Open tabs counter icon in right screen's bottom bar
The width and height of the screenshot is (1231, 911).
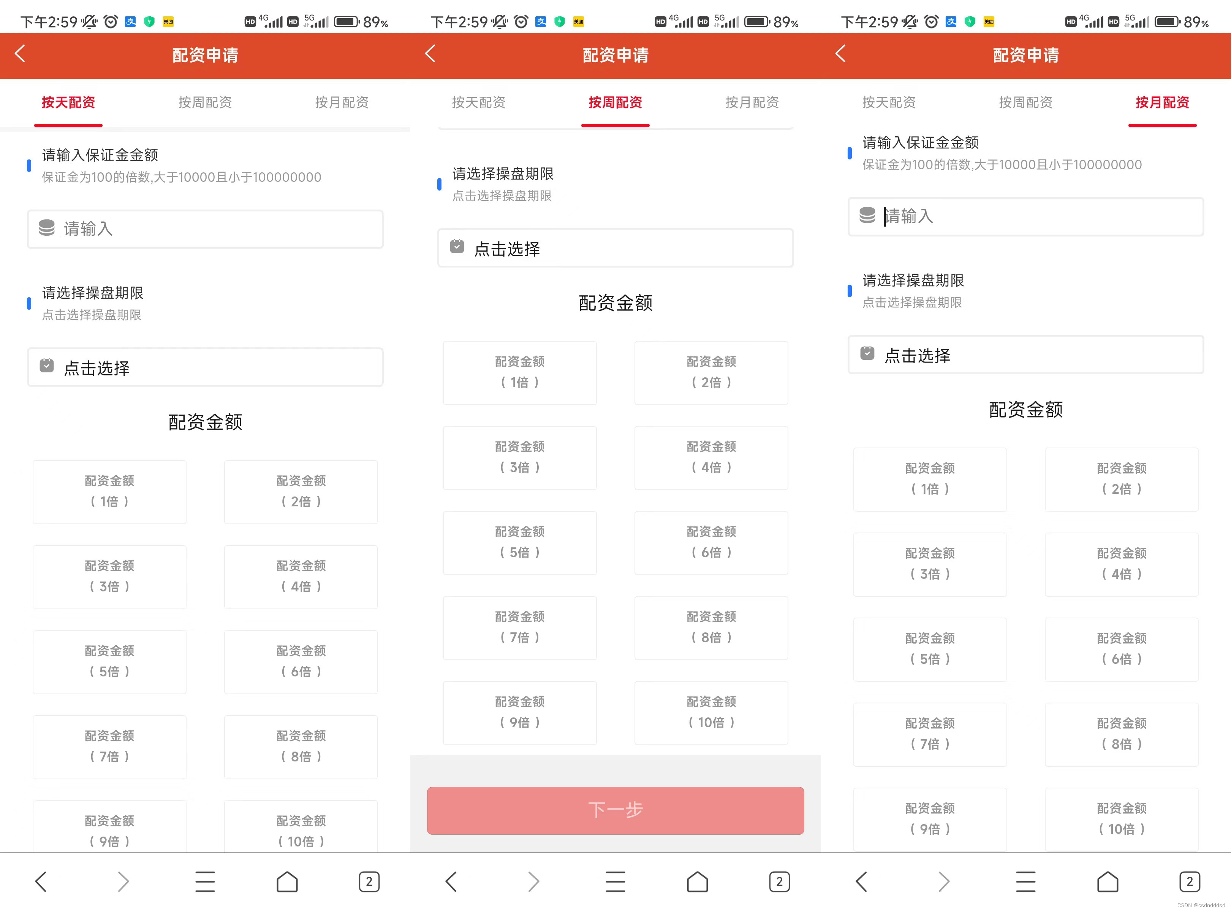click(1190, 881)
